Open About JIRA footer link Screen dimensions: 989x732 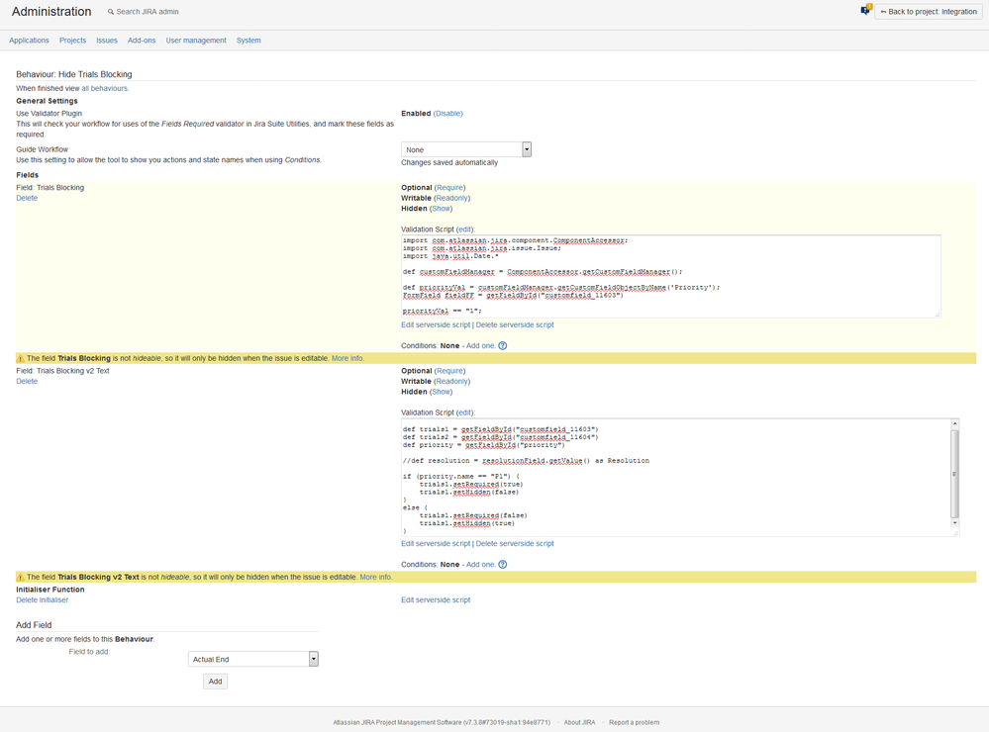pos(580,722)
